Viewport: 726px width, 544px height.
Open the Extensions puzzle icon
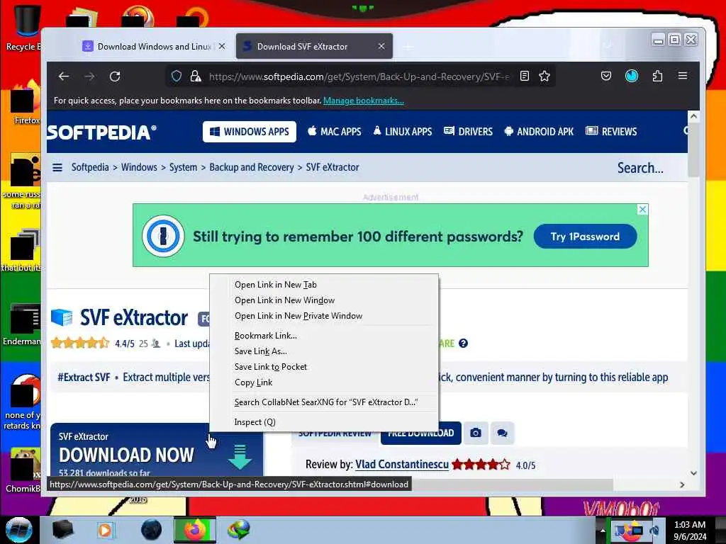click(657, 76)
